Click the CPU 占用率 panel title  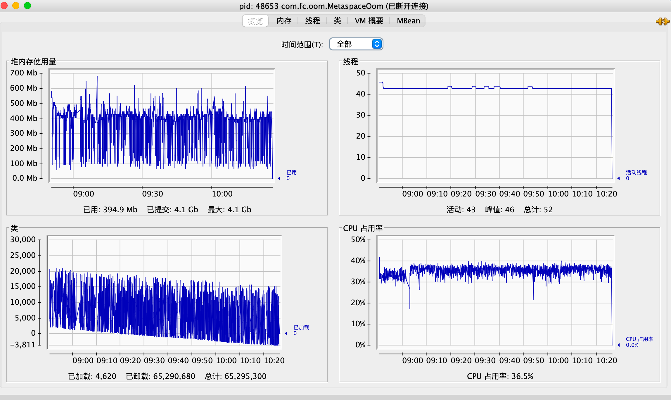pos(363,228)
